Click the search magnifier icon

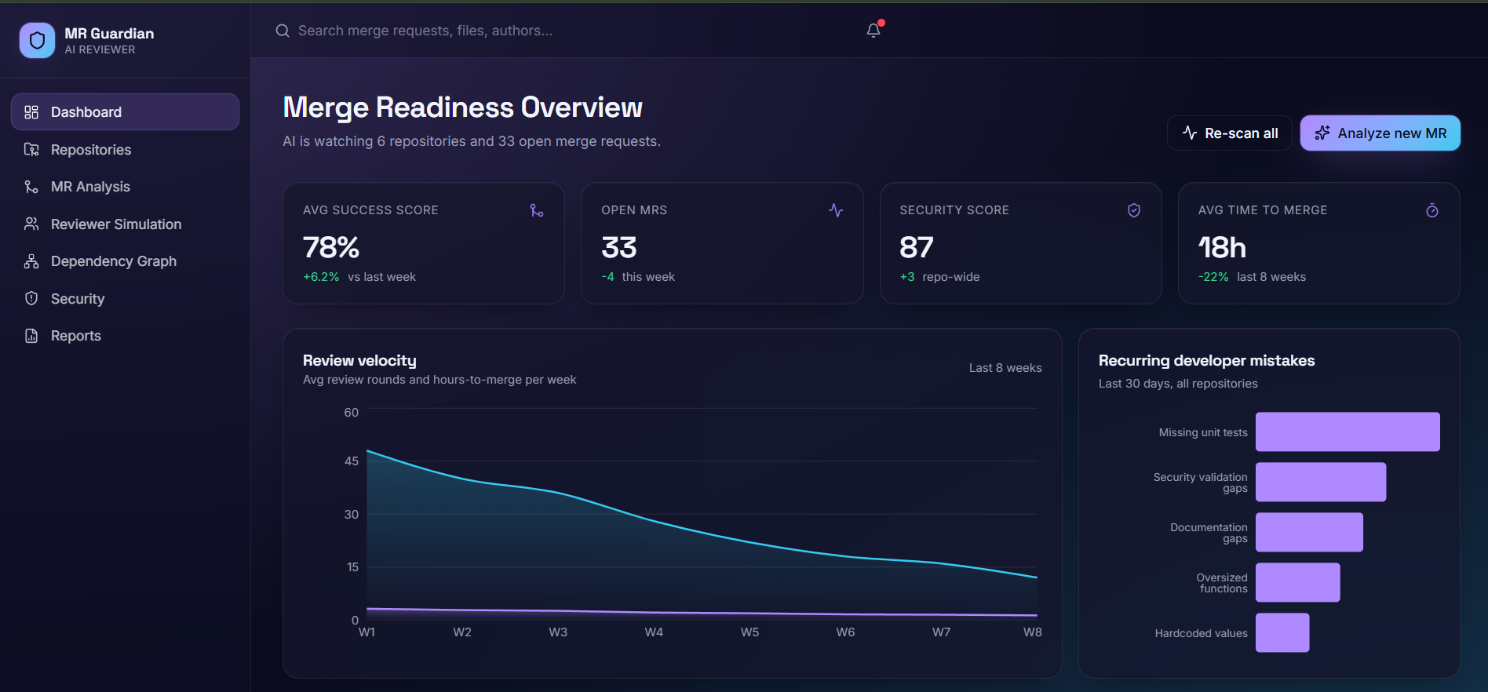(x=283, y=31)
